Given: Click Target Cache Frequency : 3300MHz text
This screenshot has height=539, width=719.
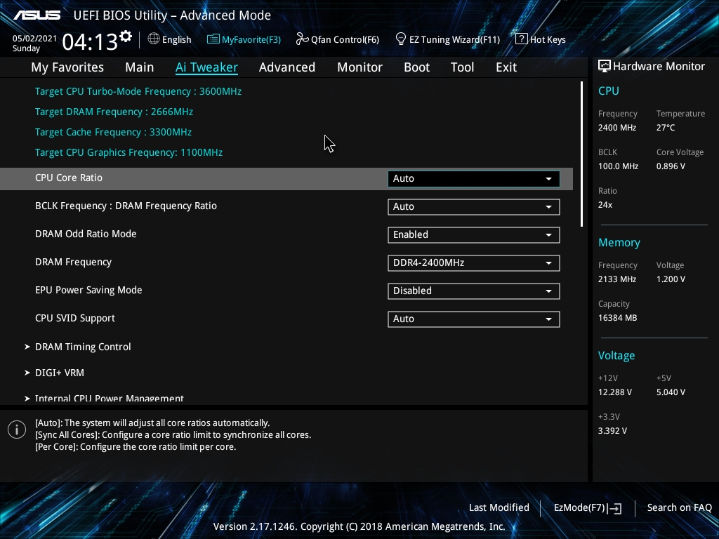Looking at the screenshot, I should tap(113, 132).
